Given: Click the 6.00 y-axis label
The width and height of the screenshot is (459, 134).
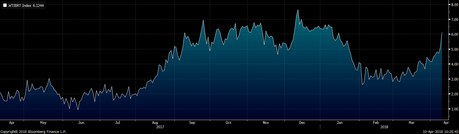Looking at the screenshot, I should point(454,34).
